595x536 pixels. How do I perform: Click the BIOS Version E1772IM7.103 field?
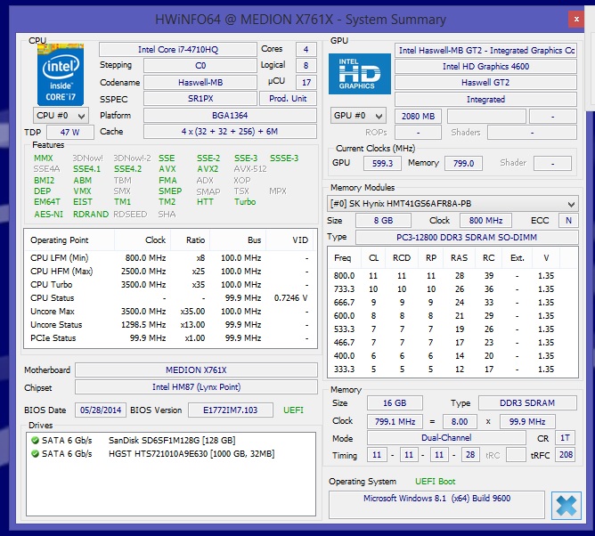(231, 410)
